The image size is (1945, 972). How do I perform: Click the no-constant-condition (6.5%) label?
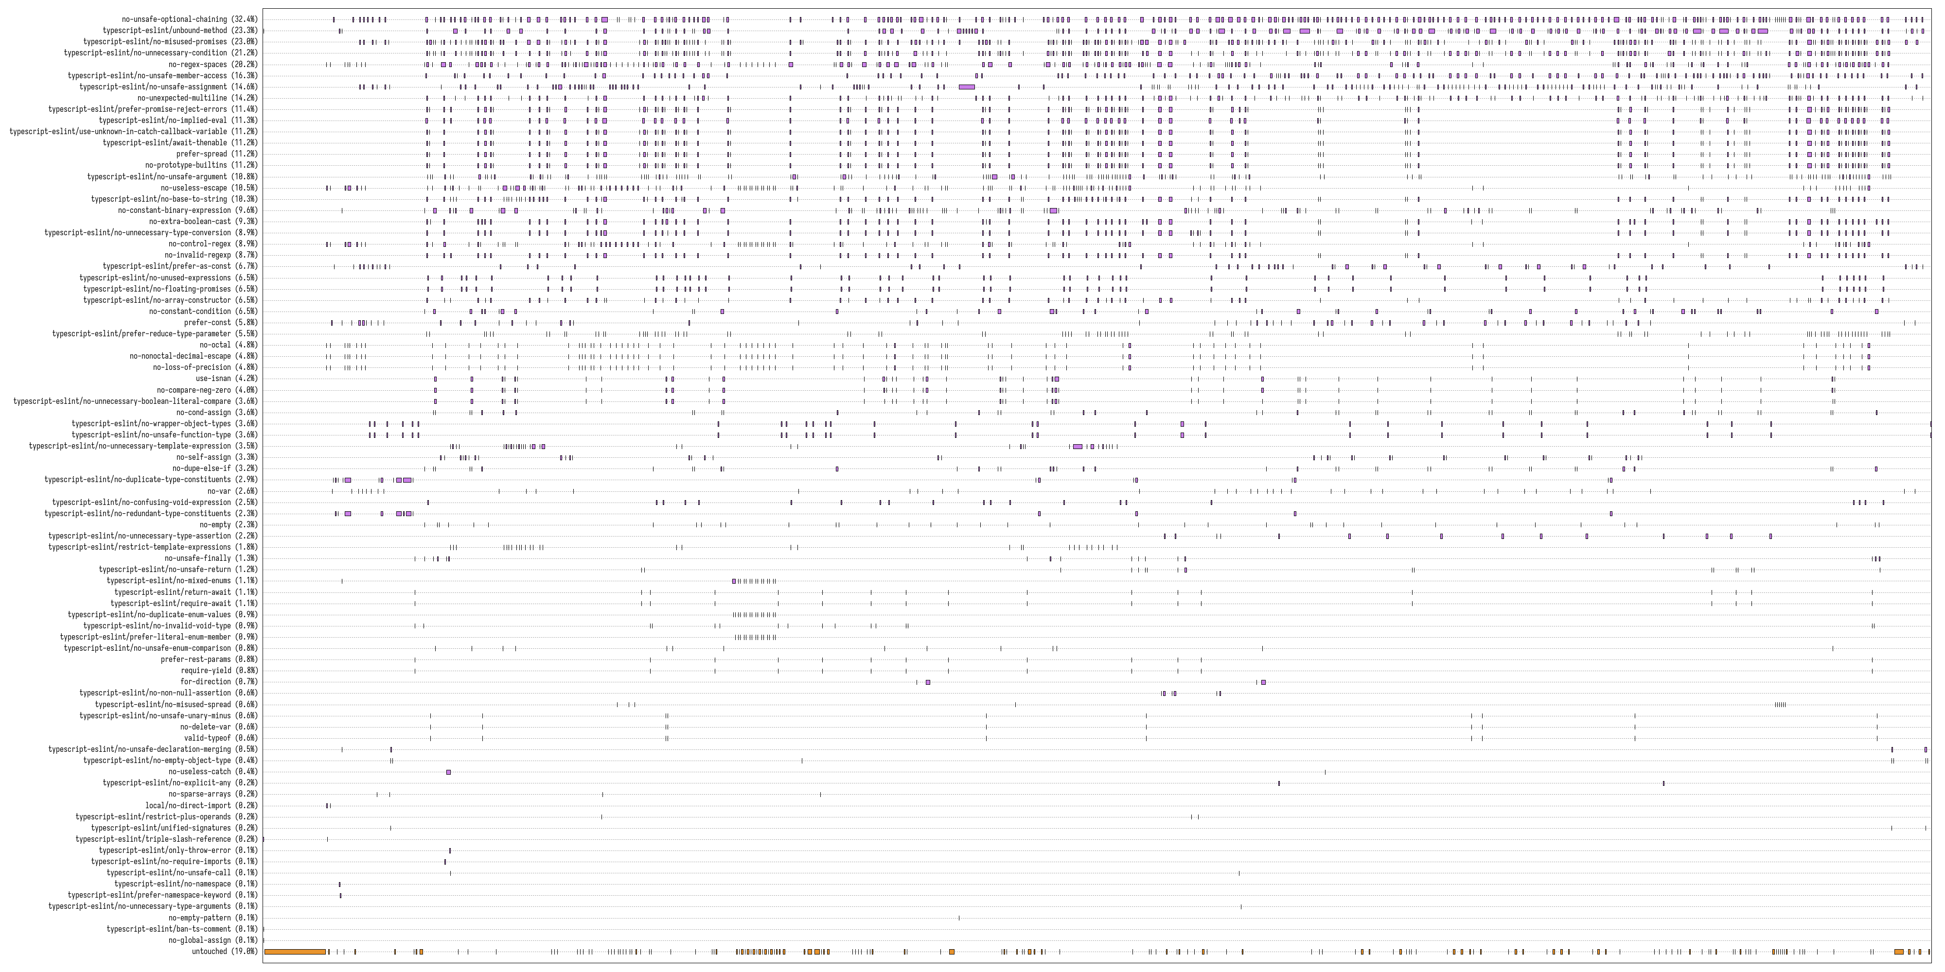tap(203, 312)
